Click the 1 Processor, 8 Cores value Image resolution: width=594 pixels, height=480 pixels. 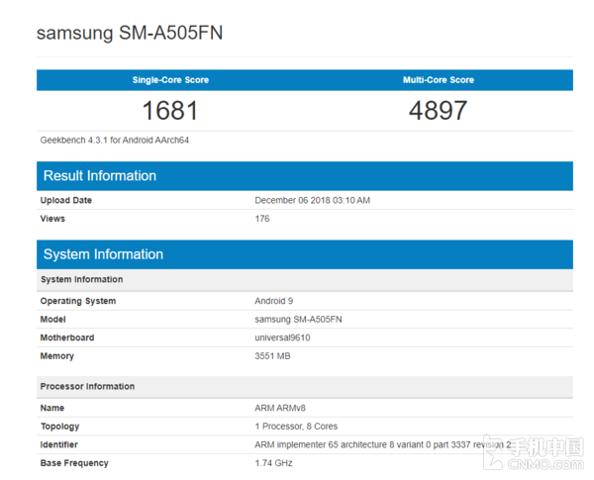tap(296, 427)
